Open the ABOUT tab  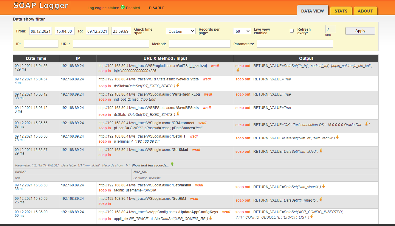click(x=365, y=11)
